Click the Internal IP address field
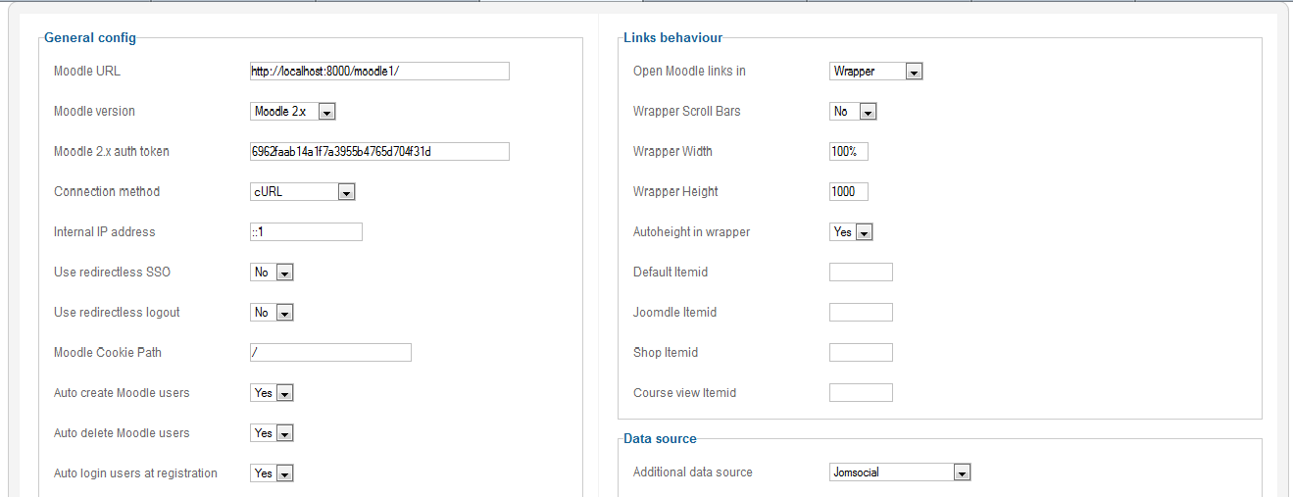1293x497 pixels. 306,232
